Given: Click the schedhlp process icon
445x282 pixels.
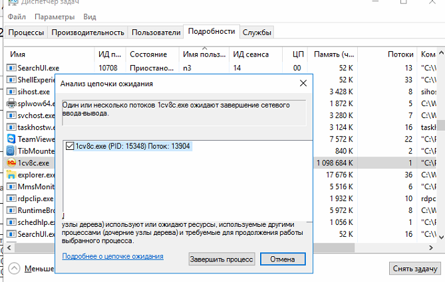Looking at the screenshot, I should tap(11, 222).
